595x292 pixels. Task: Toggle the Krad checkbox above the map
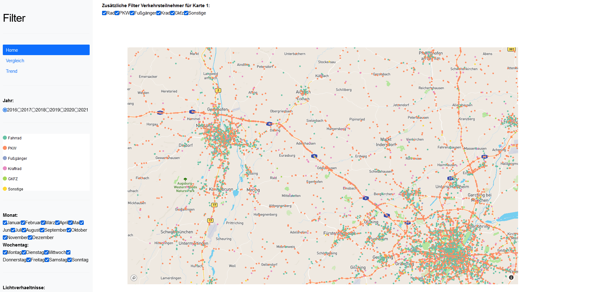[x=159, y=13]
